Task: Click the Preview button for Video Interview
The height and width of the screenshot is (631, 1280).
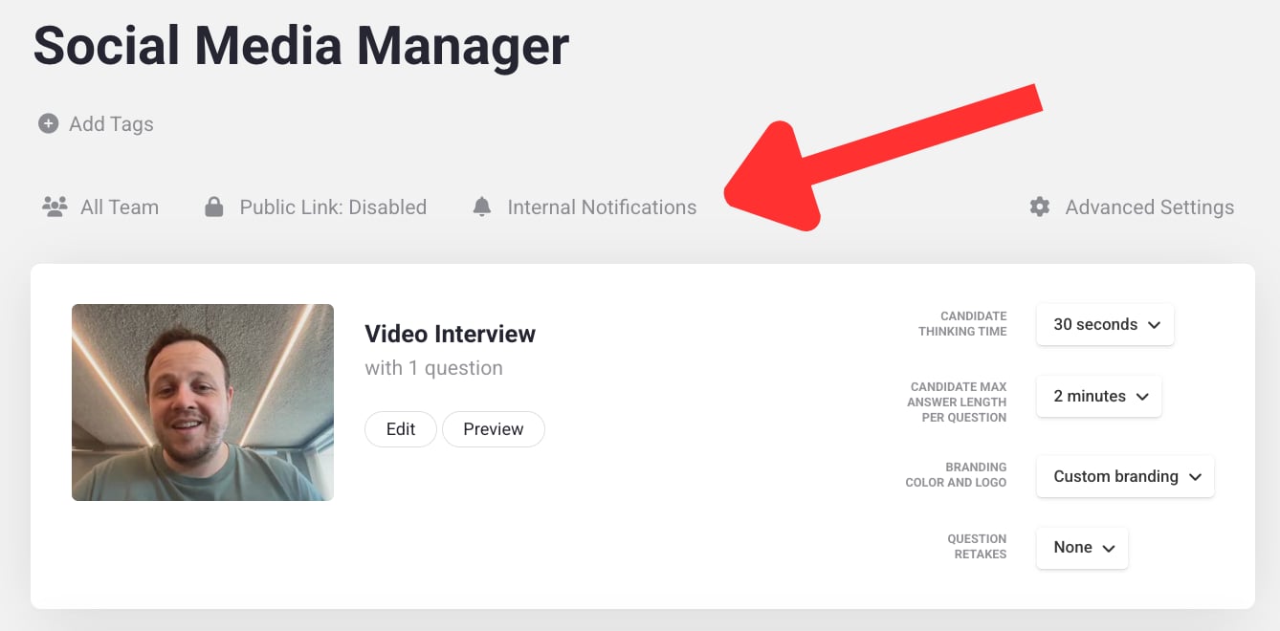Action: pyautogui.click(x=494, y=429)
